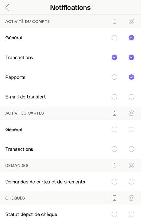Disable push notifications for account Transactions
This screenshot has height=224, width=141.
pos(114,57)
